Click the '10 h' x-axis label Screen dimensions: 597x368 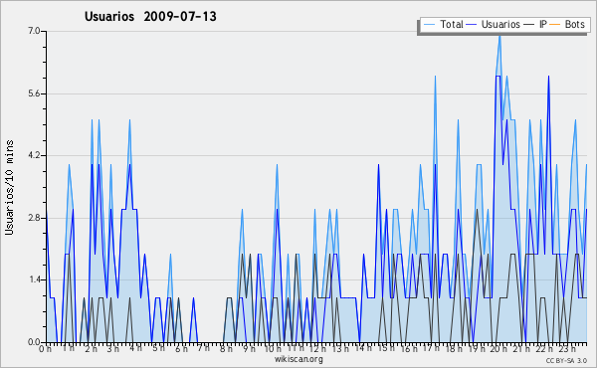273,348
